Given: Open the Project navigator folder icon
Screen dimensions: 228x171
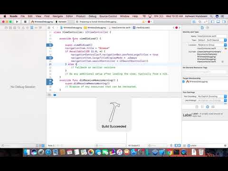Looking at the screenshot, I should pos(6,28).
